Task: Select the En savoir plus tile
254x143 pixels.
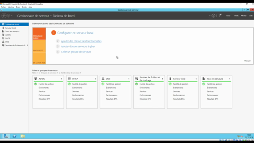Action: click(x=39, y=58)
